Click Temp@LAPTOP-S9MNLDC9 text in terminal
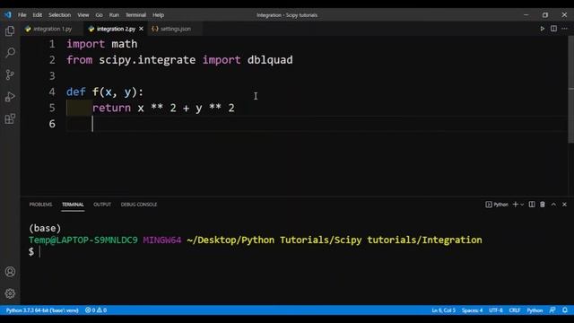Screen dimensions: 574x323 [83, 240]
